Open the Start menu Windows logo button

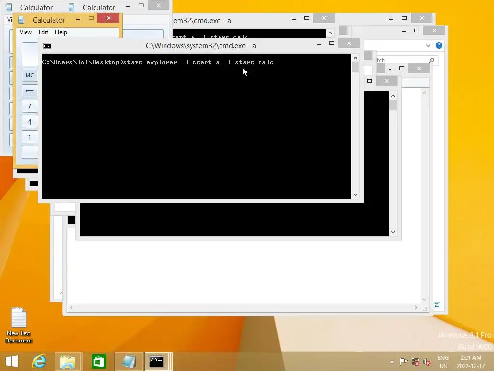click(12, 361)
